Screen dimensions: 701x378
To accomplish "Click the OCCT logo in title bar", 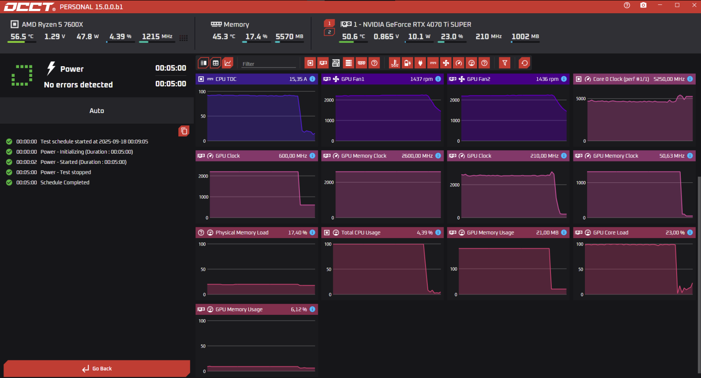I will pyautogui.click(x=30, y=7).
